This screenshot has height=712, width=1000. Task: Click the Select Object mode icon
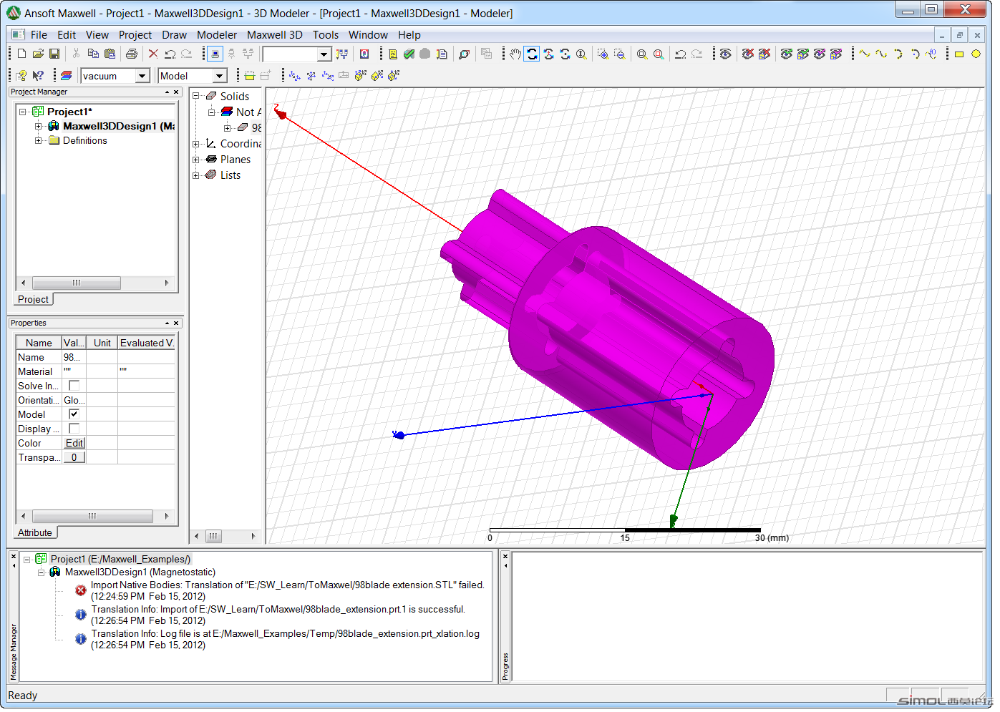pyautogui.click(x=215, y=54)
